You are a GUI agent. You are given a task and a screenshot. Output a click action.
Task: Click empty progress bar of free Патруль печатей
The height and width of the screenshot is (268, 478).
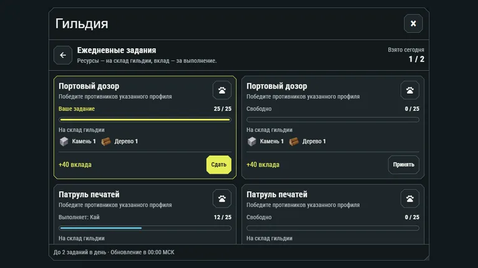click(333, 228)
